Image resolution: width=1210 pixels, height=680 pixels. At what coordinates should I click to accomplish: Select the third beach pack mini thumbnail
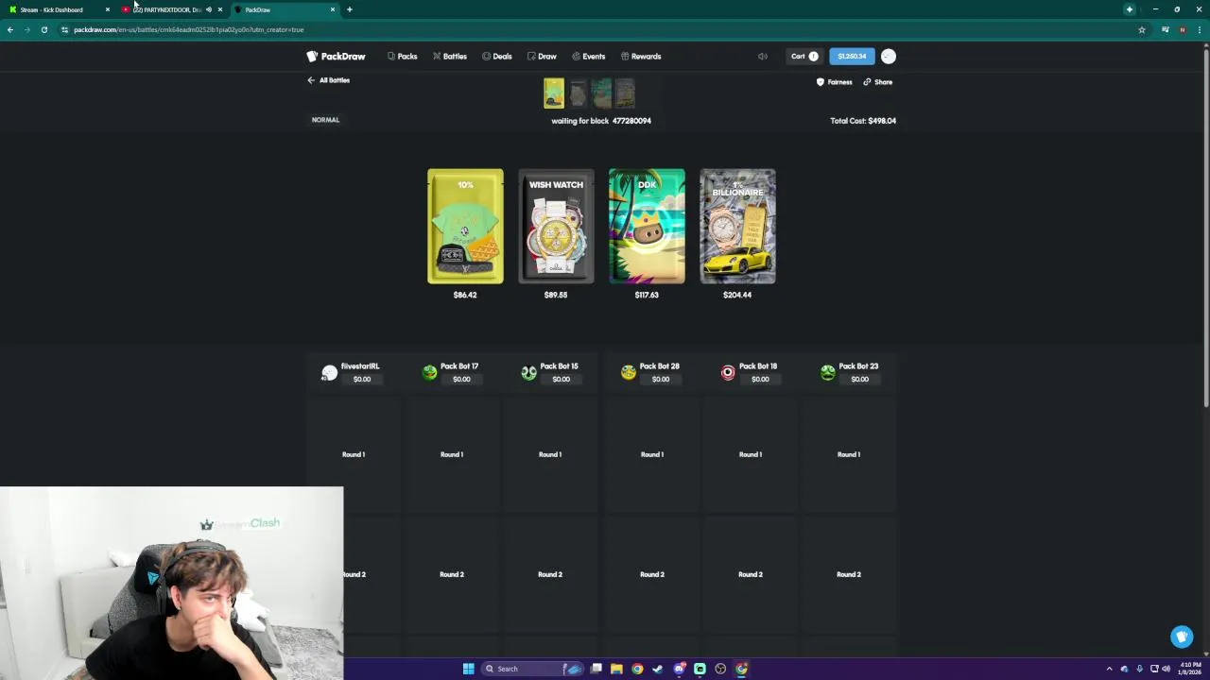601,93
